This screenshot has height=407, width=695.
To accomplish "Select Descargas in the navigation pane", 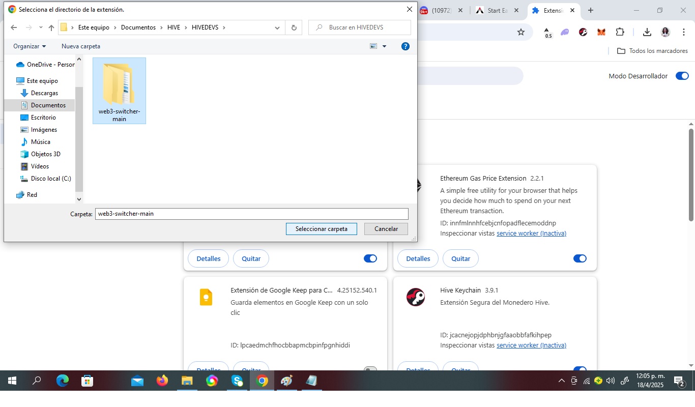I will click(44, 93).
